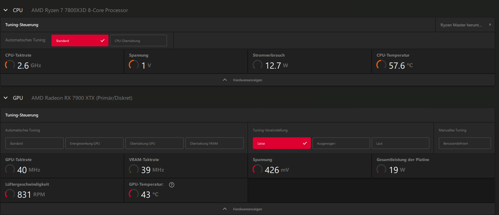Image resolution: width=499 pixels, height=215 pixels.
Task: Click the Tuning-Voreinstellung label
Action: pos(270,130)
